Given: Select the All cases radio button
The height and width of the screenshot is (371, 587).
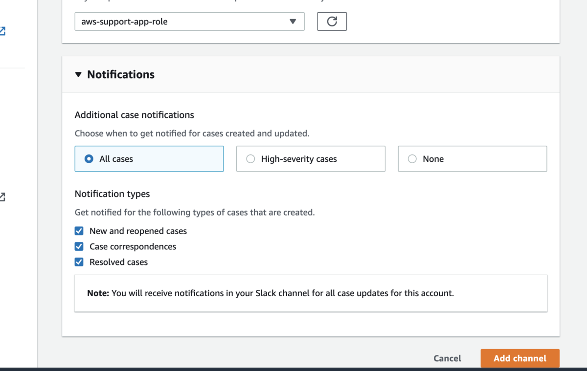Looking at the screenshot, I should click(89, 159).
